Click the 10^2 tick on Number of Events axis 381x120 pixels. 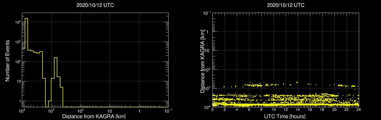pos(17,62)
